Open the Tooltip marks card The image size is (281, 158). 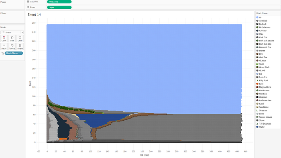[x=12, y=47]
